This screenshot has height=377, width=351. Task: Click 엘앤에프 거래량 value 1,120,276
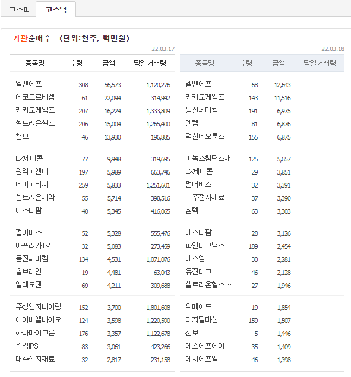pyautogui.click(x=159, y=85)
